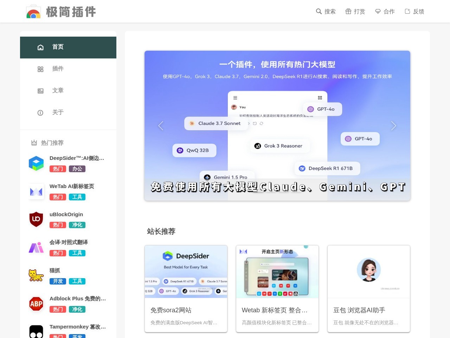Click the 极简插件 site title text
Viewport: 450px width, 338px height.
(71, 12)
